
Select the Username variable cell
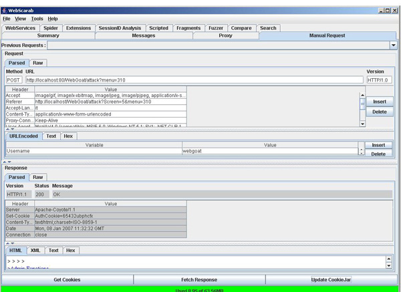point(94,151)
